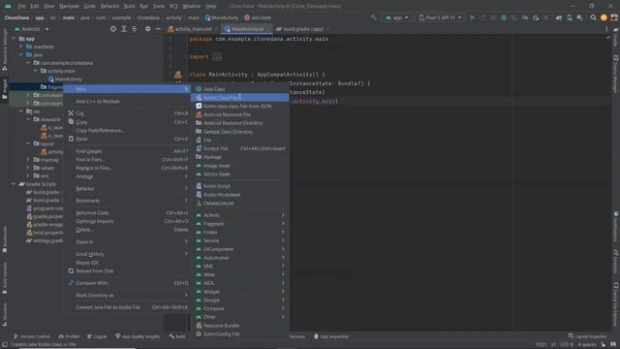Screen dimensions: 620x349
Task: Hide the Project tool window
Action: tap(158, 29)
